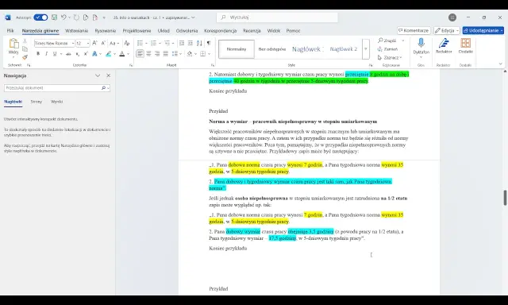508x305 pixels.
Task: Click Znajdź (Find) button
Action: pyautogui.click(x=387, y=41)
